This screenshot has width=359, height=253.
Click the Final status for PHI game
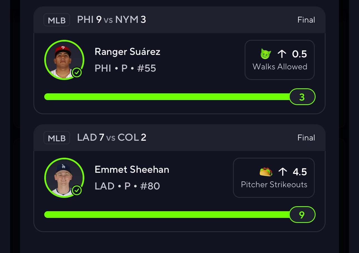tap(306, 20)
